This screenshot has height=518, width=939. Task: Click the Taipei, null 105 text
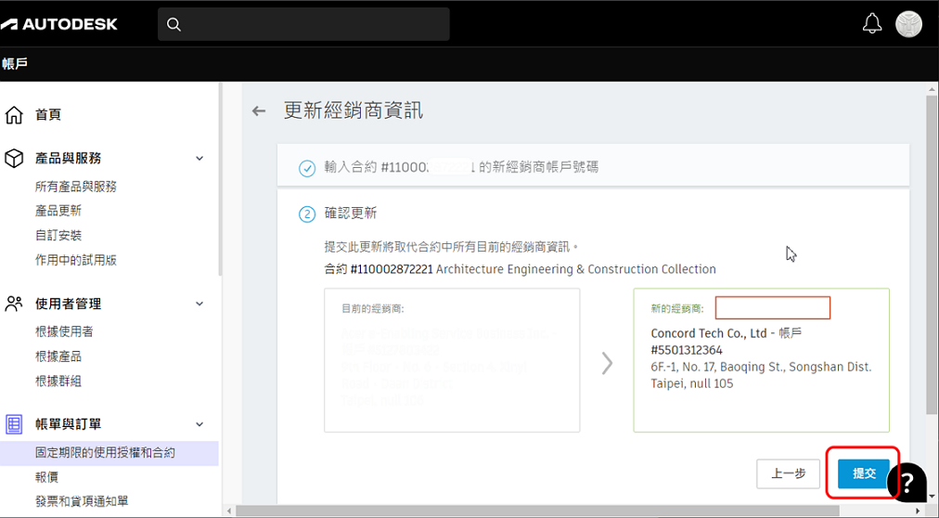[x=691, y=383]
